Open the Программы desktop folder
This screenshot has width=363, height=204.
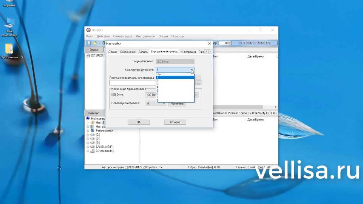click(x=9, y=51)
